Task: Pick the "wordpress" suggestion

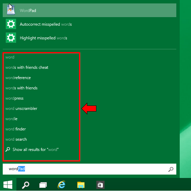Action: coord(14,98)
